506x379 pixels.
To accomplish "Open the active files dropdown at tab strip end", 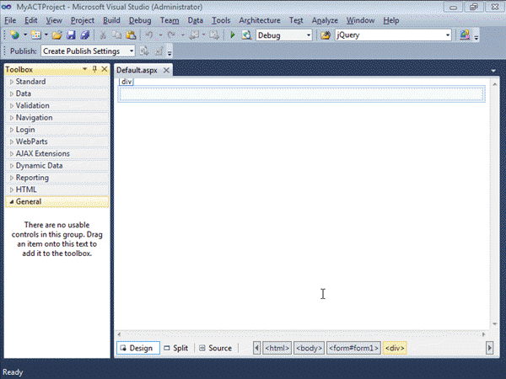I will click(x=493, y=71).
